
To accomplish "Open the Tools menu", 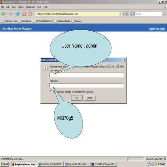I will [39, 7].
